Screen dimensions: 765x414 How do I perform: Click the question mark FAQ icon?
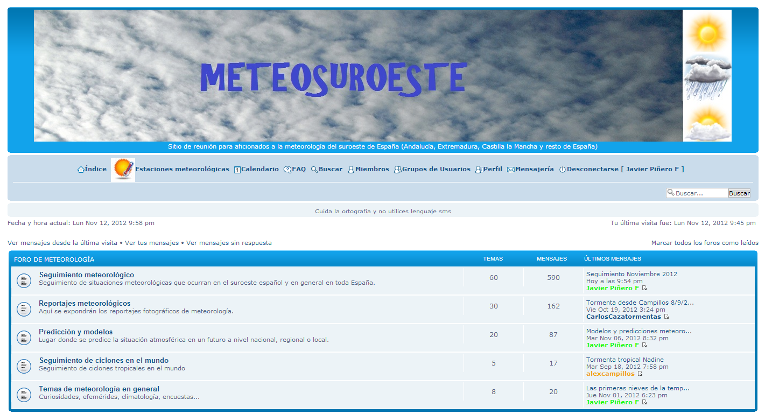coord(287,170)
